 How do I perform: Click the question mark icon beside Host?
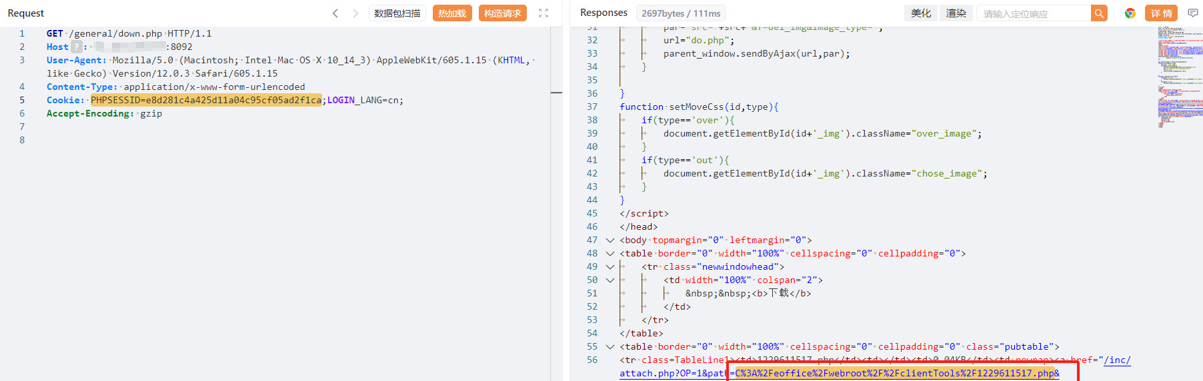point(77,47)
